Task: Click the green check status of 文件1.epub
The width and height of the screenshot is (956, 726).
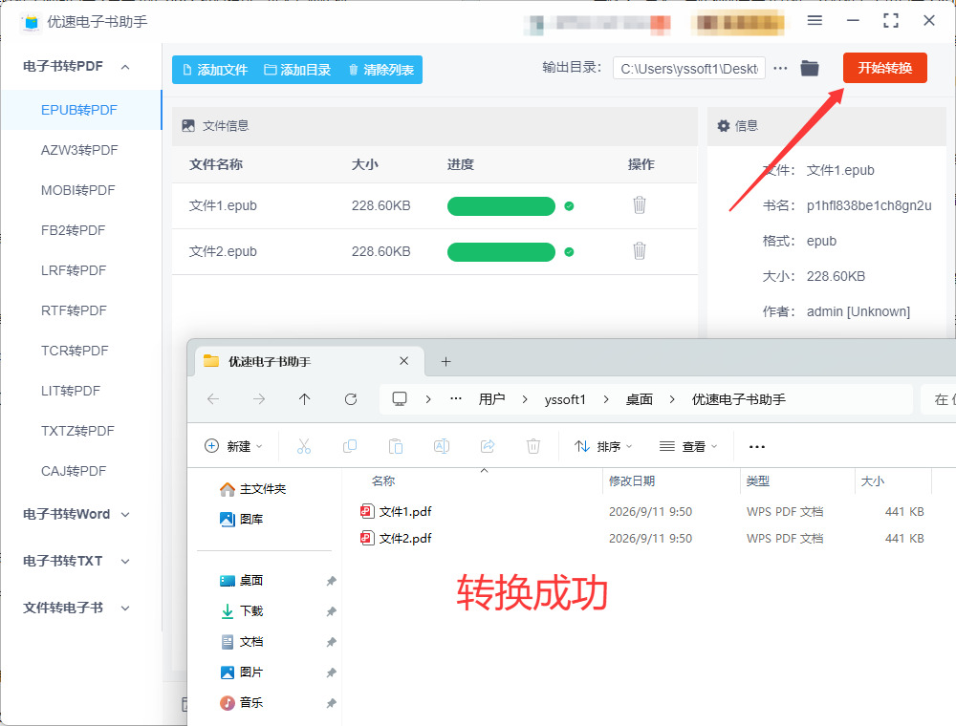Action: [569, 206]
